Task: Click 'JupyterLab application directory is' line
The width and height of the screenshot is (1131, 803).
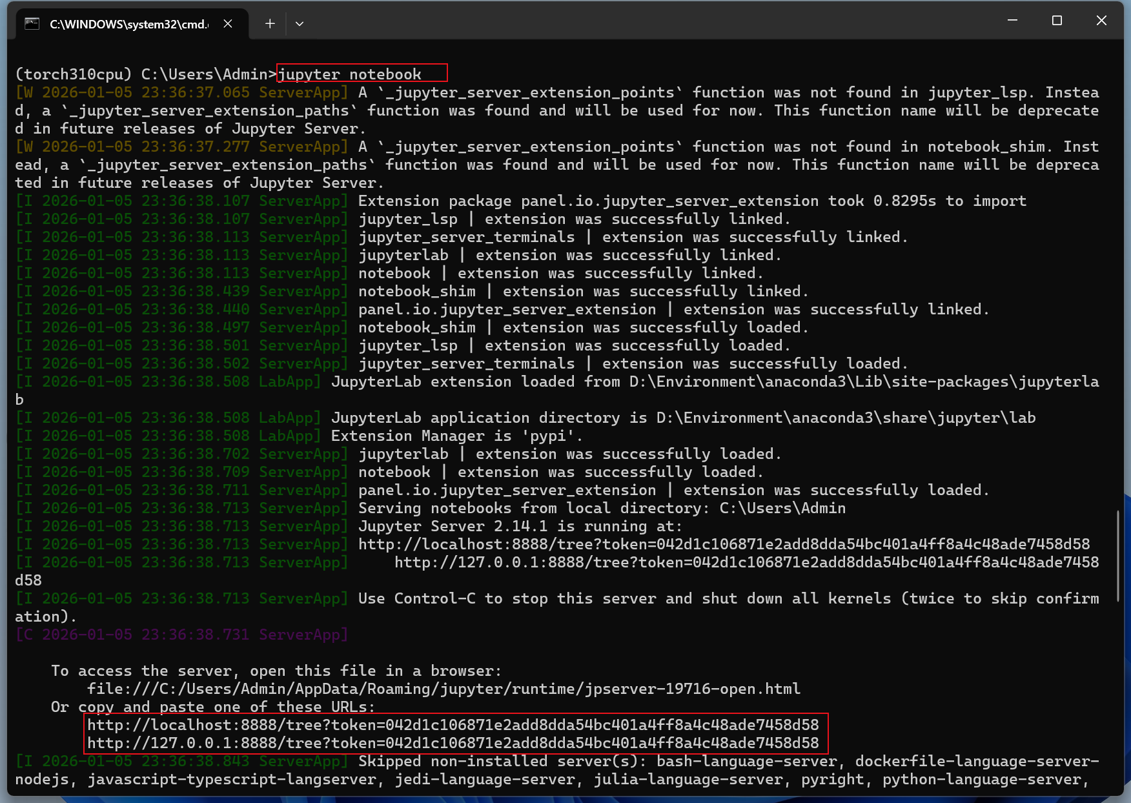Action: click(684, 418)
